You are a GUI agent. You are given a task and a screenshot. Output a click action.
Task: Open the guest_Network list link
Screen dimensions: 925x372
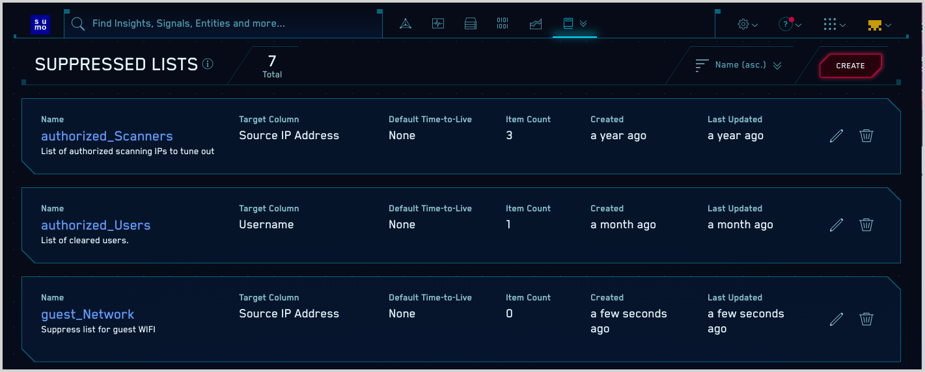click(87, 314)
